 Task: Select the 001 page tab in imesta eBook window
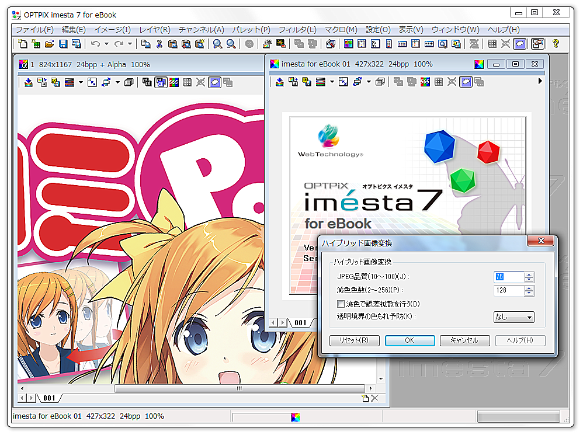[301, 323]
